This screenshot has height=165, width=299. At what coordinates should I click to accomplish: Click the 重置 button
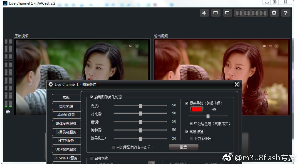(183, 147)
